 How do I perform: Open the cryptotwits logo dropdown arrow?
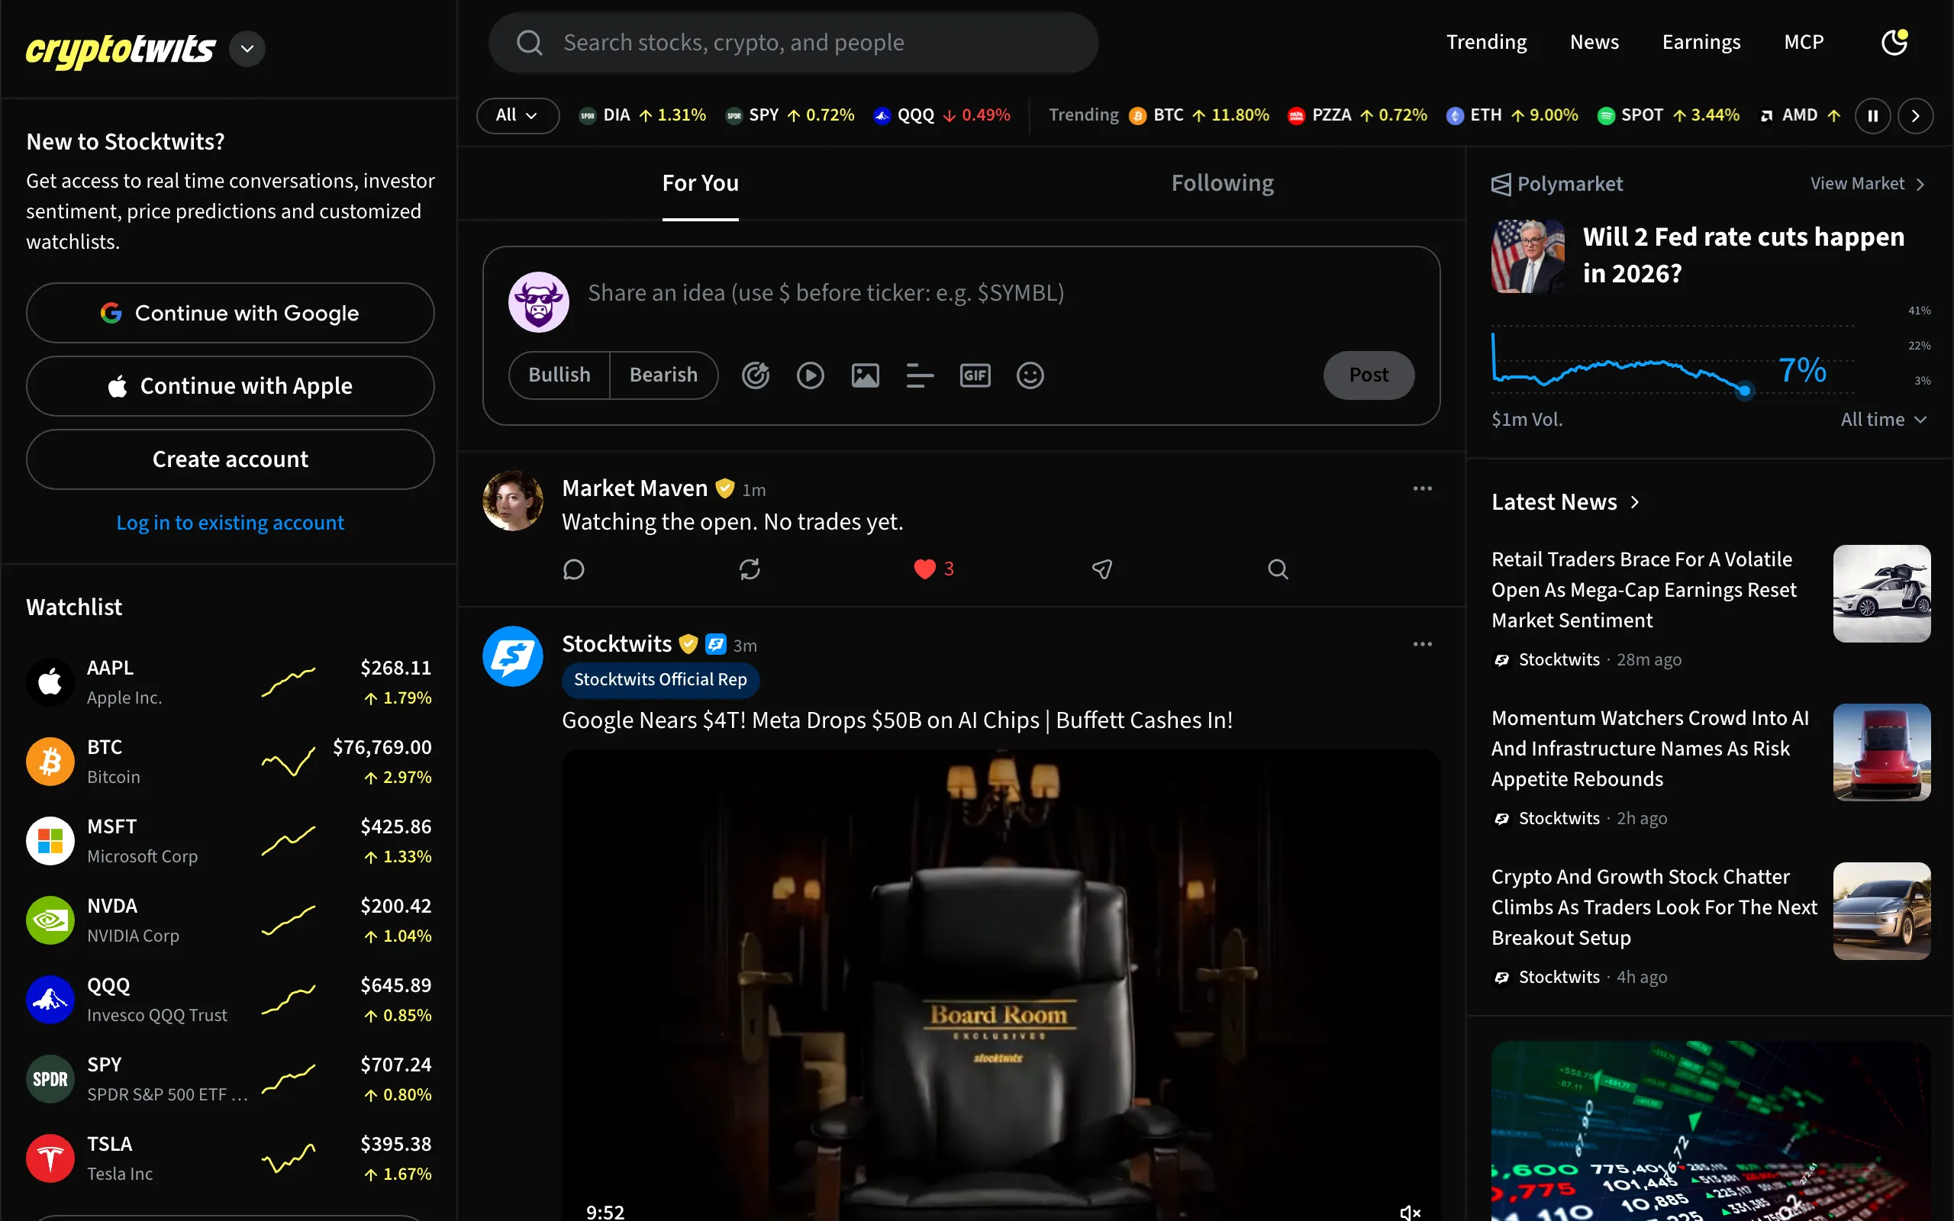(247, 48)
